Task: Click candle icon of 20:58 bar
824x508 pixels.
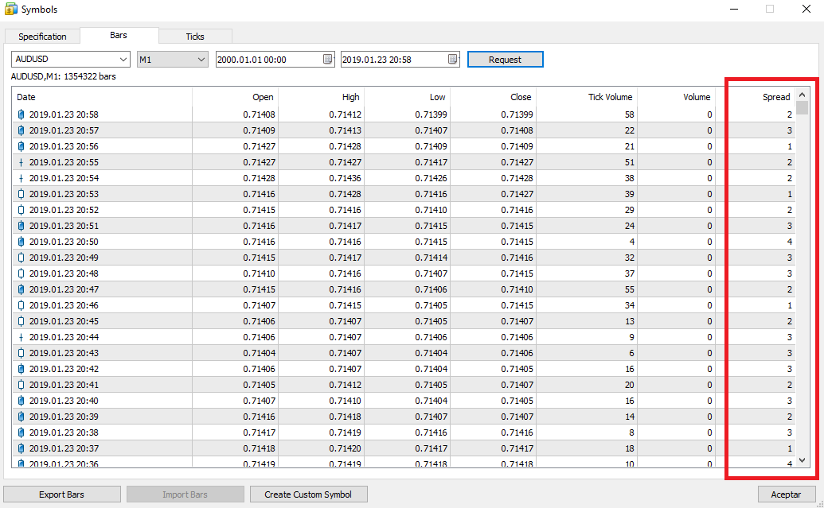Action: [21, 114]
